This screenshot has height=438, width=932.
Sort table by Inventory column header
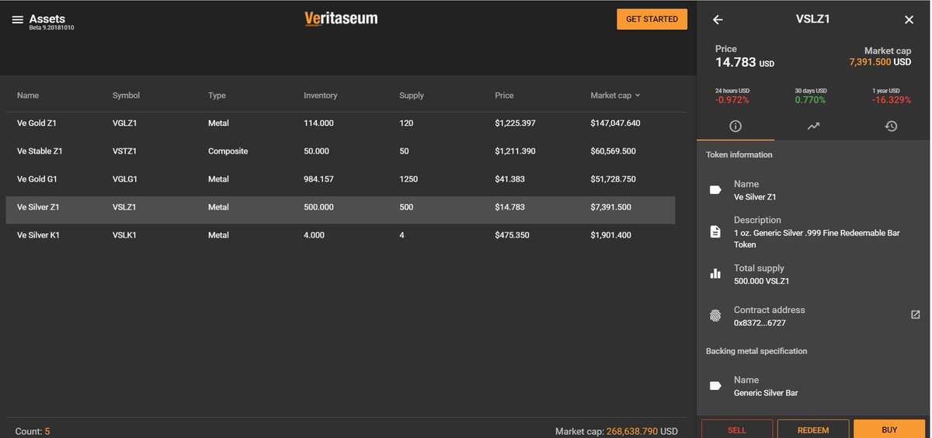point(320,96)
